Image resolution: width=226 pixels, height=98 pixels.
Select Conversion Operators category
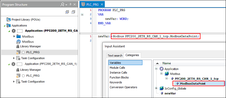(x=123, y=87)
